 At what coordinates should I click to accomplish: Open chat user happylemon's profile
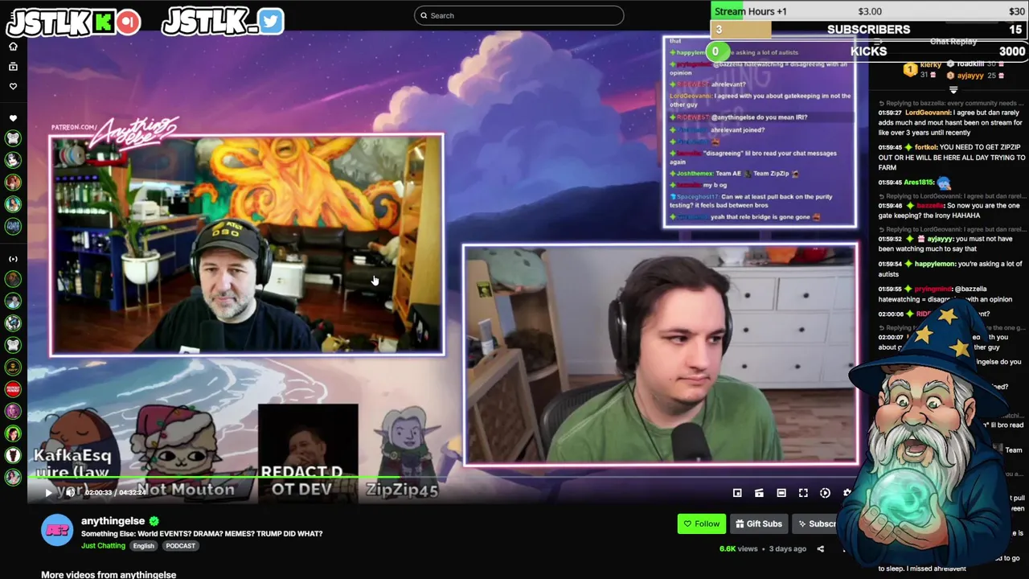point(934,264)
